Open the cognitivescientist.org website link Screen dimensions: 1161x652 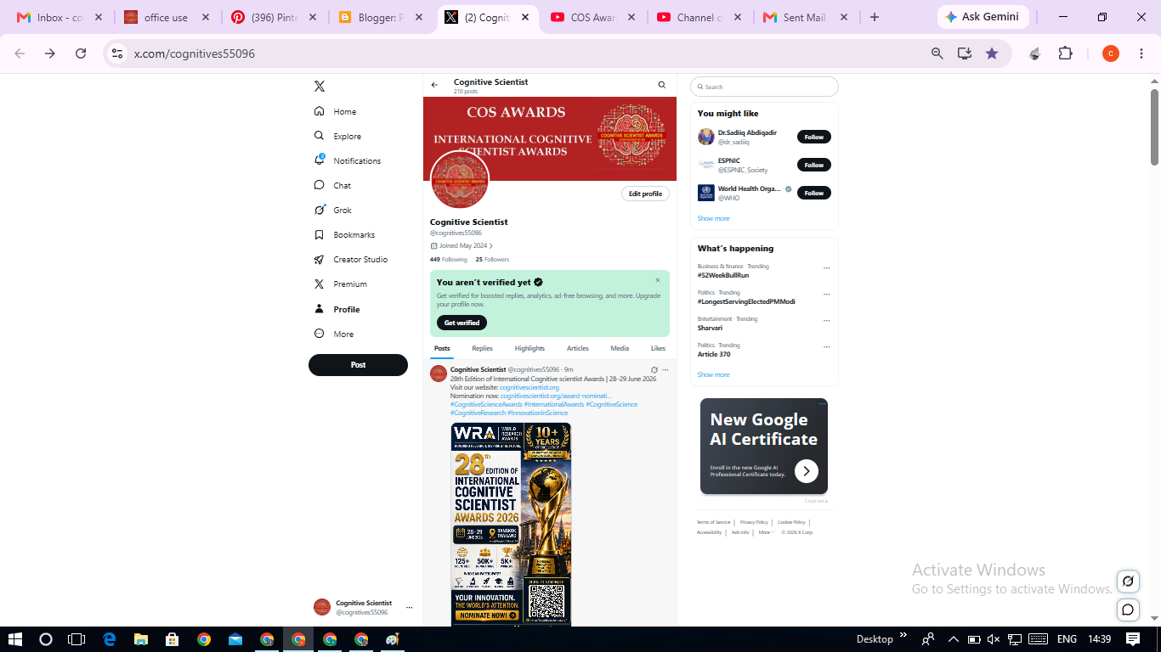pyautogui.click(x=530, y=387)
